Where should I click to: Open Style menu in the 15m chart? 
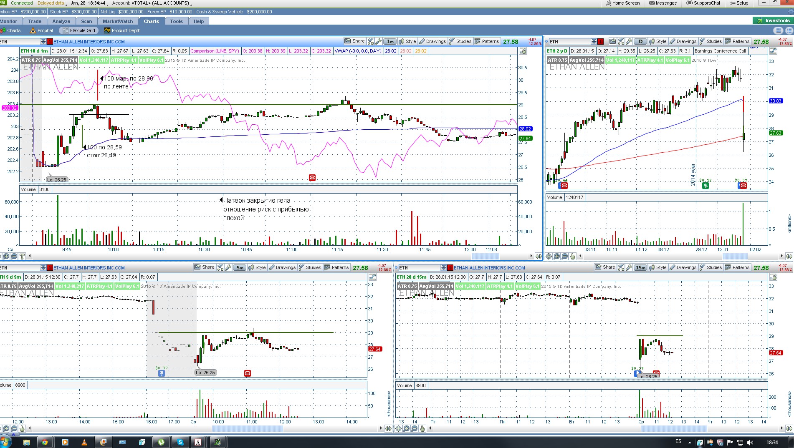(x=657, y=267)
